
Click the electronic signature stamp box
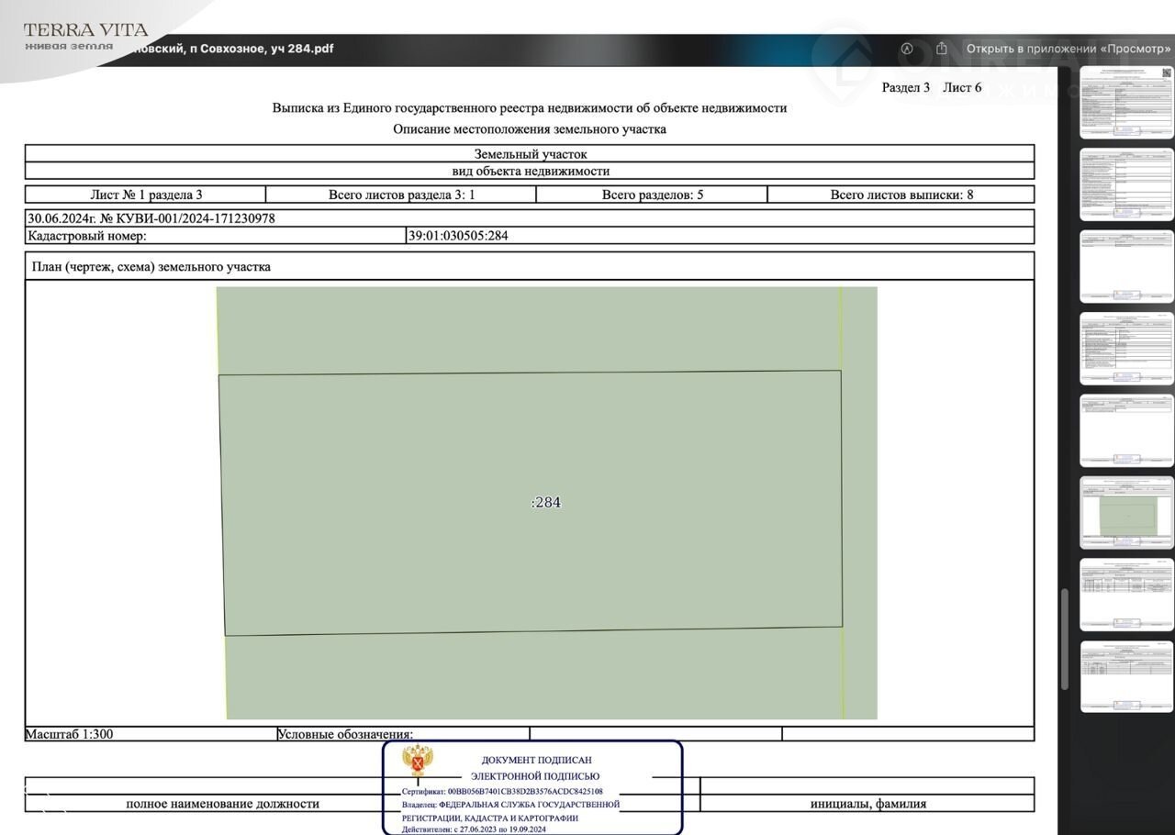tap(532, 787)
